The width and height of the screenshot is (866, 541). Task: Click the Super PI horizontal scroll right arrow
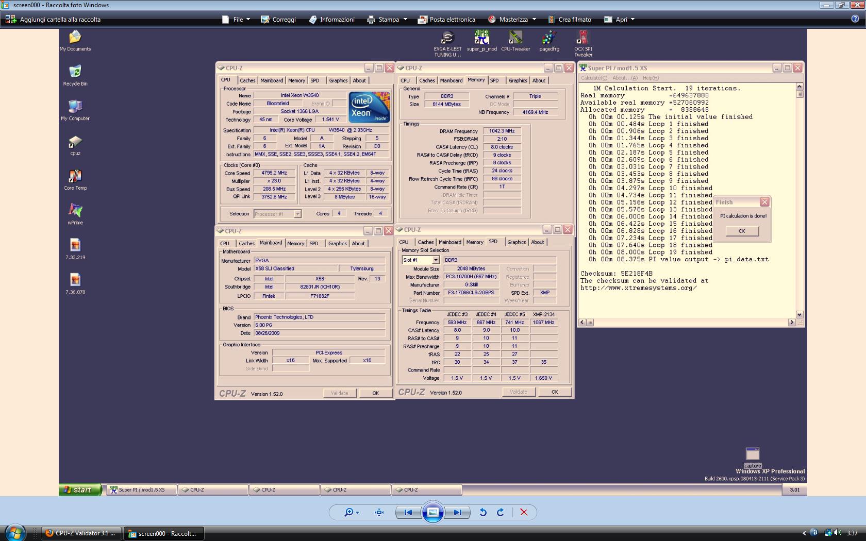click(x=792, y=323)
